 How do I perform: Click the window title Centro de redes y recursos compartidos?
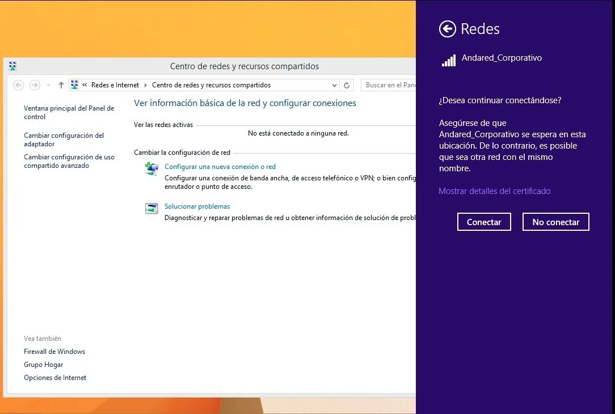click(x=245, y=66)
